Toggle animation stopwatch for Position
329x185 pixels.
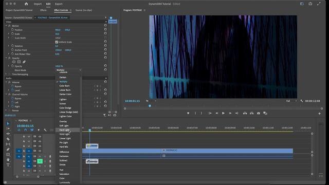12,30
